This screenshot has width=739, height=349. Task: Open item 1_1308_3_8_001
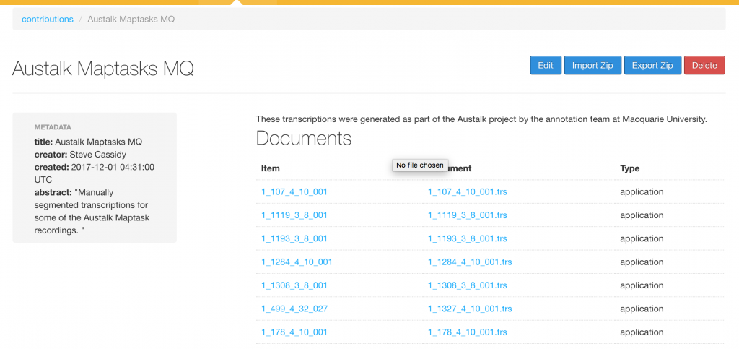(294, 285)
